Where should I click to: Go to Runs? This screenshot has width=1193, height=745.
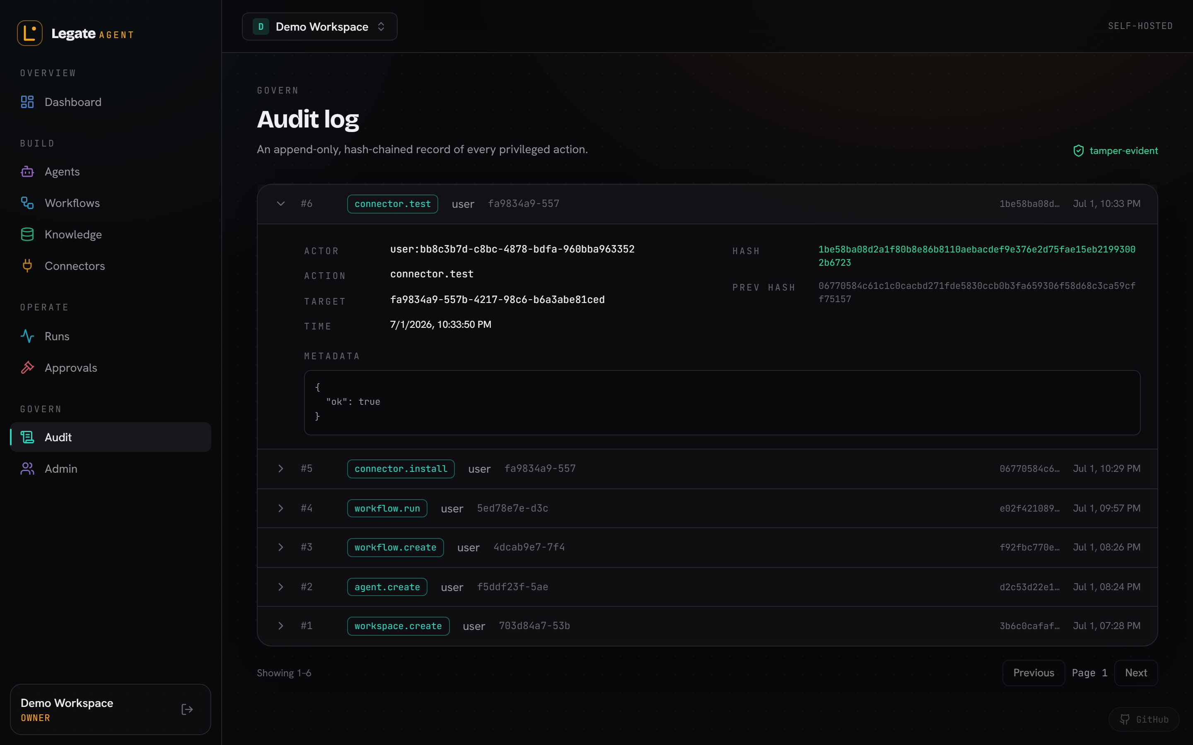(x=111, y=336)
